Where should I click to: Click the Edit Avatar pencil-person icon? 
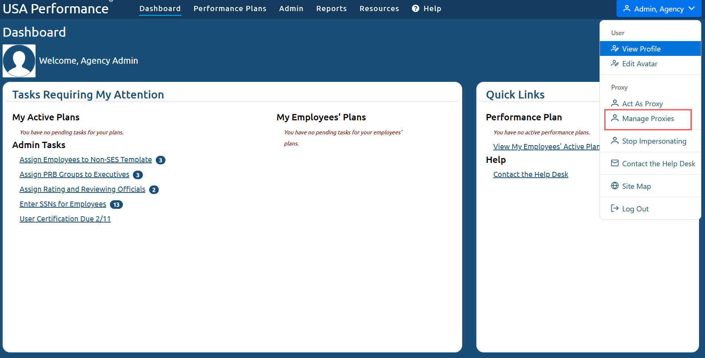pos(615,63)
